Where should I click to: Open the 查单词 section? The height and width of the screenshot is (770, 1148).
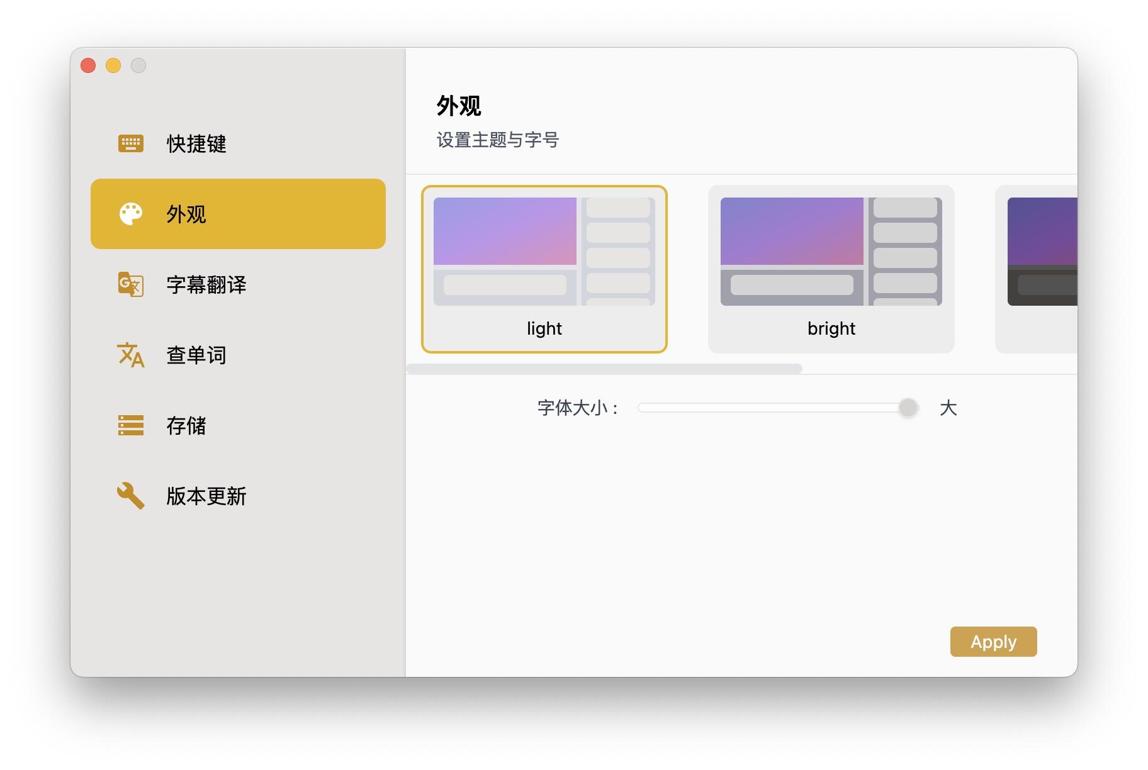click(x=238, y=355)
